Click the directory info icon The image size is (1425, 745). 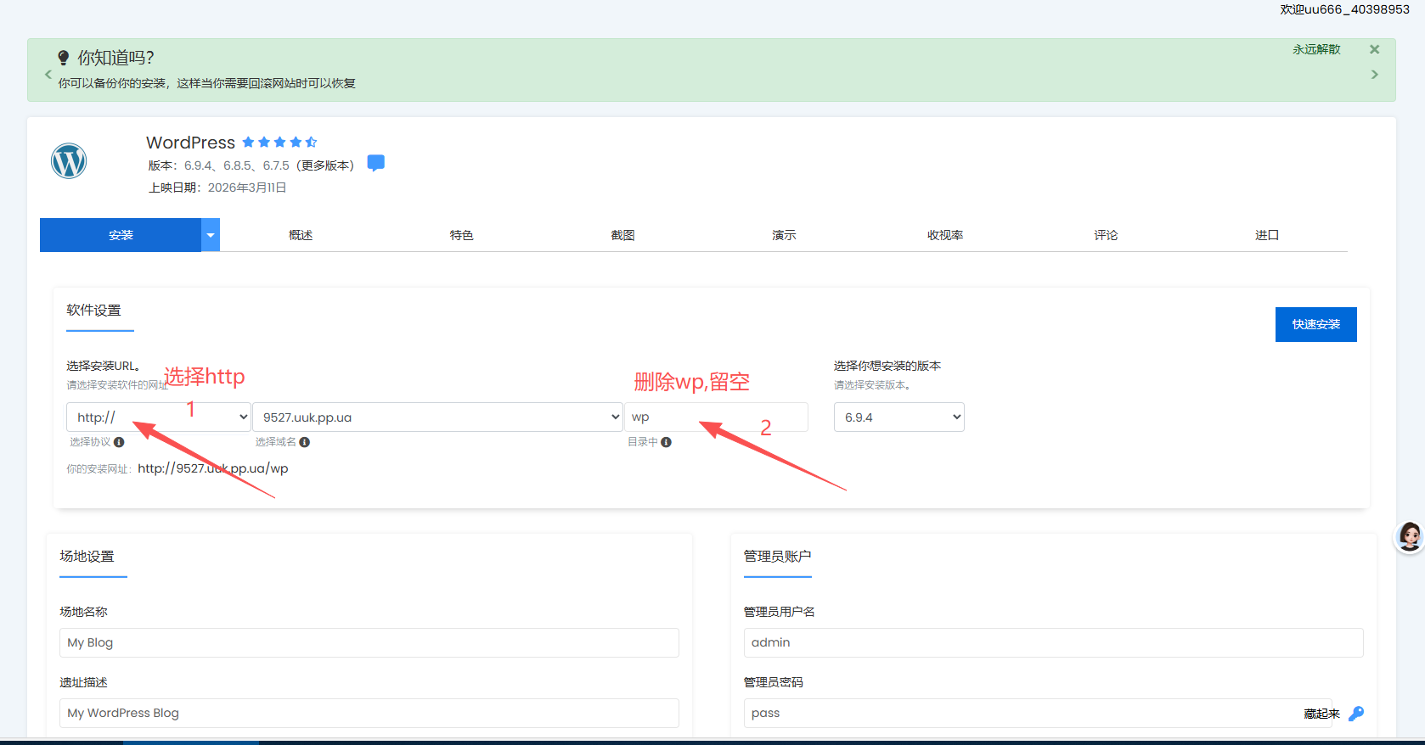667,442
